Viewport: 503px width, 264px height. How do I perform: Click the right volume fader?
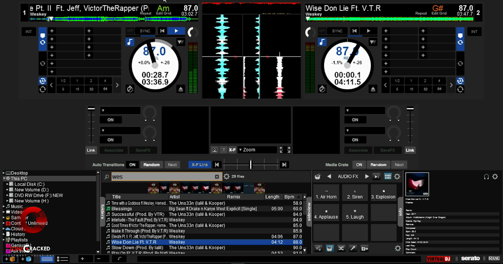(410, 109)
